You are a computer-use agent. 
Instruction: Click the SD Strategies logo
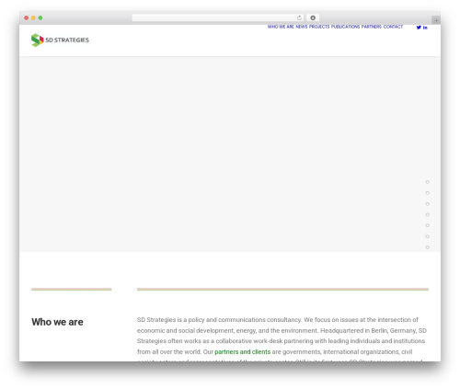tap(60, 40)
